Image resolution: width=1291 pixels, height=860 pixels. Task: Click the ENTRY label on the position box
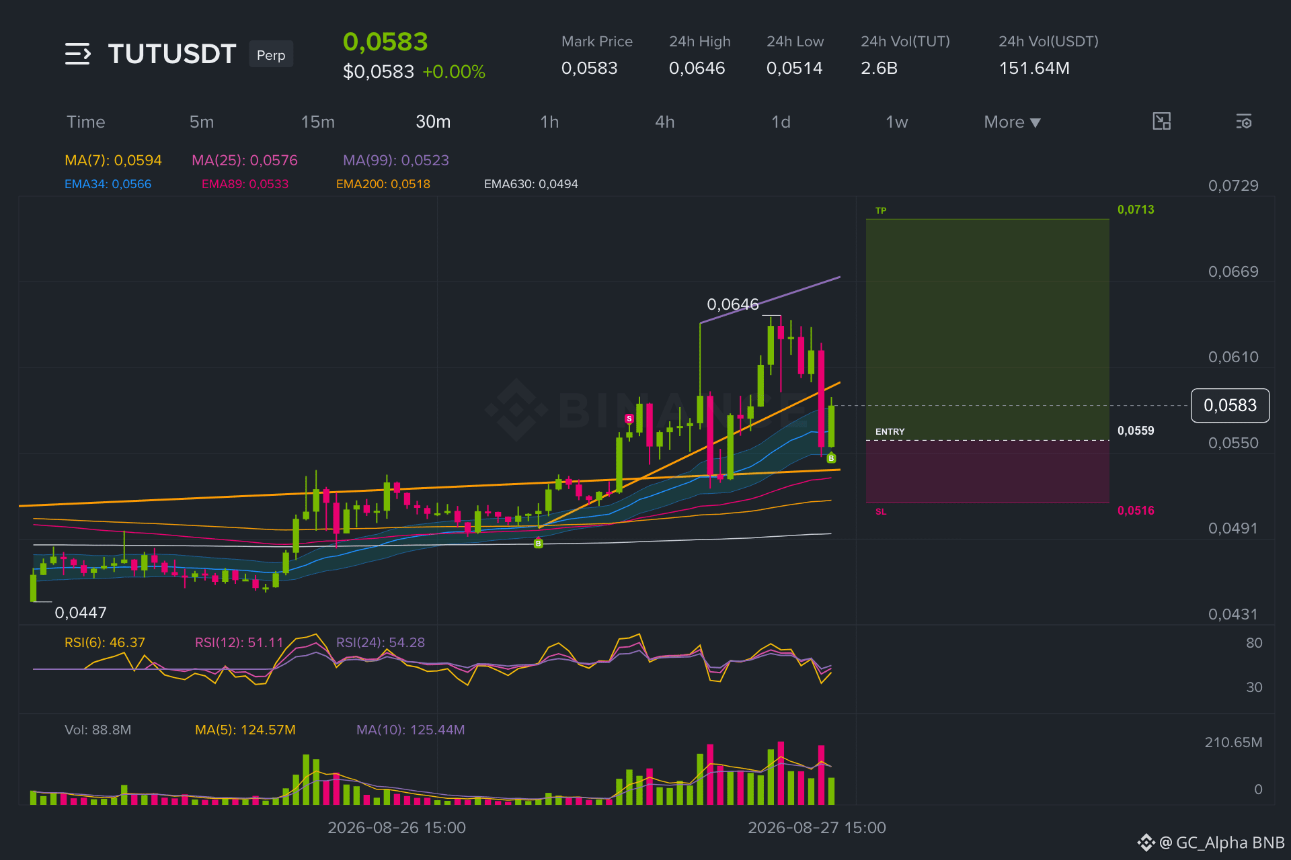click(x=890, y=432)
